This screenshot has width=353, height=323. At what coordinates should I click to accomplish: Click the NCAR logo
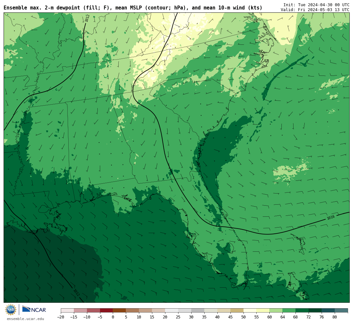pos(34,310)
